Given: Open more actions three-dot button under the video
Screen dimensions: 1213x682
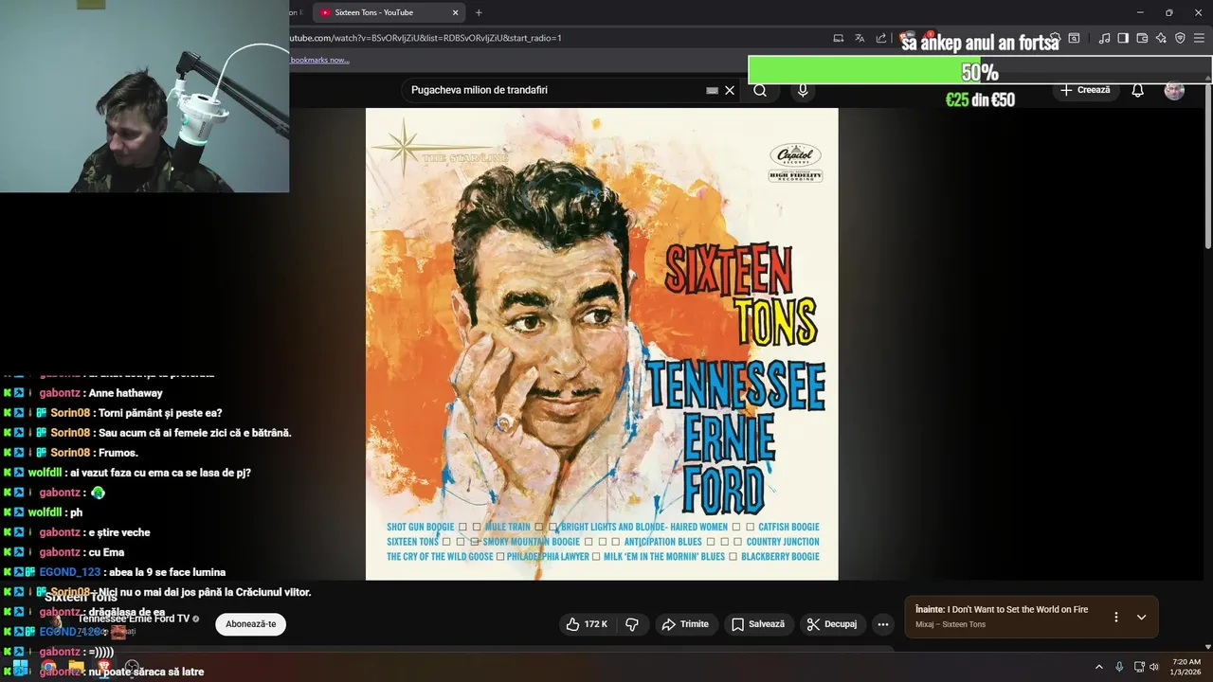Looking at the screenshot, I should tap(883, 624).
